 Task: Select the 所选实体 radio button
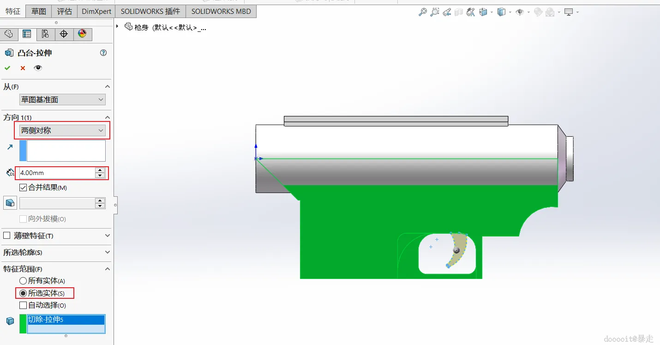tap(23, 293)
